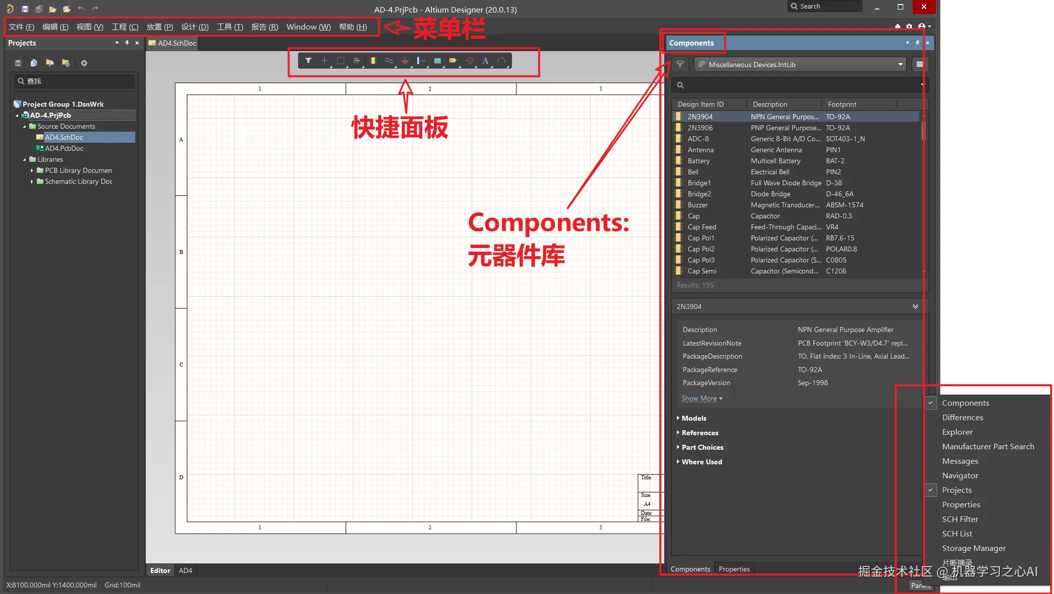Open the 设计 (D) menu
The height and width of the screenshot is (594, 1054).
pos(194,27)
